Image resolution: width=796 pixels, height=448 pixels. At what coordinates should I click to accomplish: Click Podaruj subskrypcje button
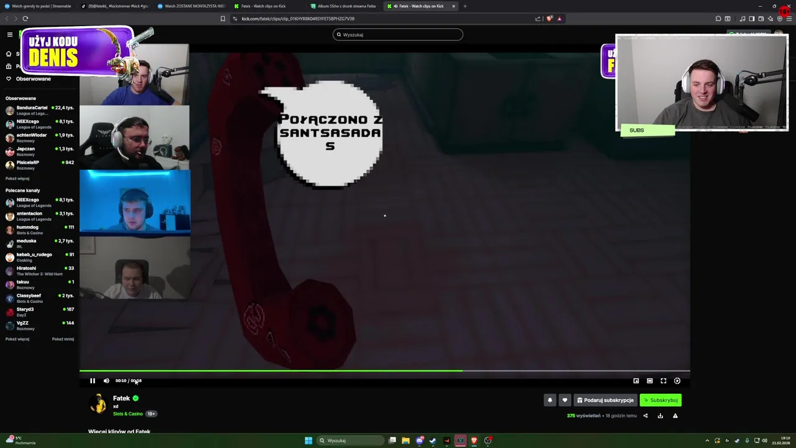(x=606, y=400)
